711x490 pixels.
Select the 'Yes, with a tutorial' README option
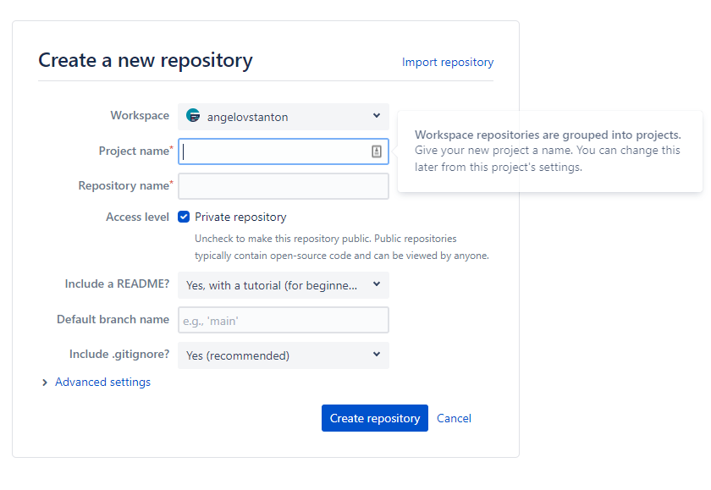tap(271, 285)
